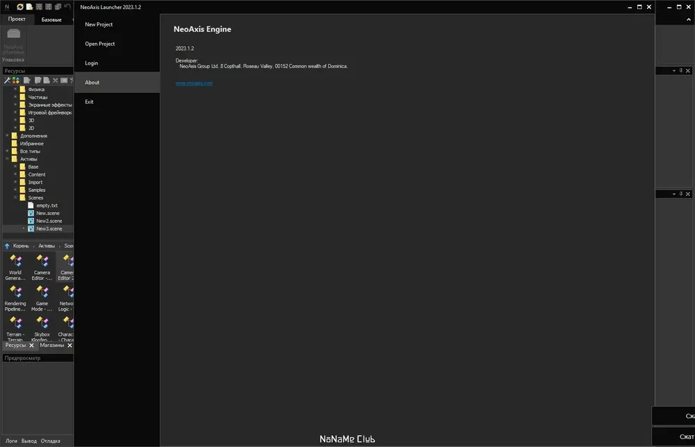Select the Rendering Pipeline item icon

click(x=15, y=292)
